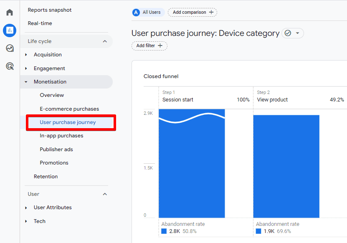View the Retention report
Viewport: 347px width, 243px height.
46,176
